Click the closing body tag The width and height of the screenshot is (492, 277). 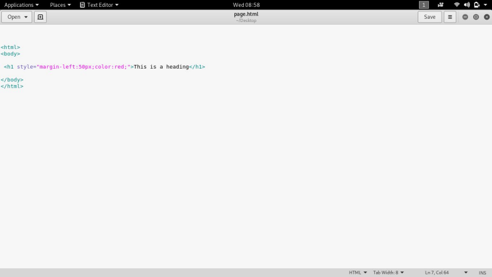coord(12,80)
